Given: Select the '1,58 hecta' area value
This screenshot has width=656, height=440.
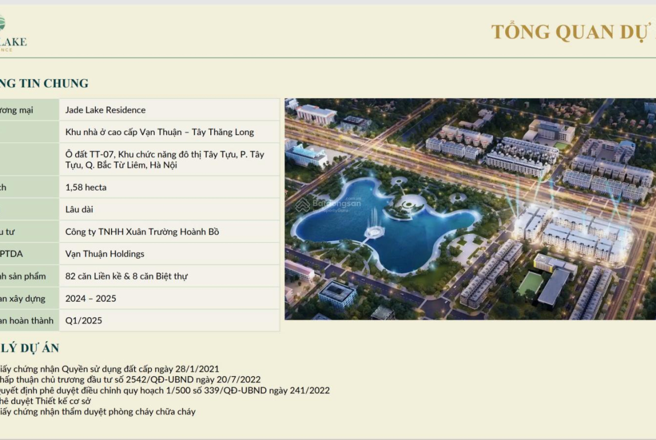Looking at the screenshot, I should coord(86,187).
